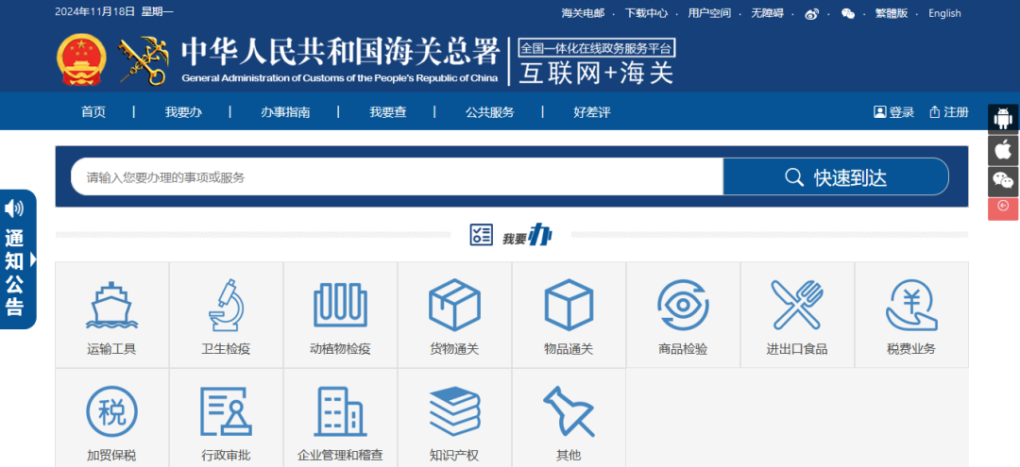Select the 企业管理和稽查 building icon
Viewport: 1020px width, 467px height.
click(339, 411)
